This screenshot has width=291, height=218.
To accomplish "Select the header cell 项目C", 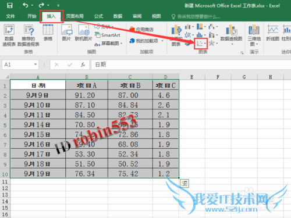I will [x=165, y=85].
